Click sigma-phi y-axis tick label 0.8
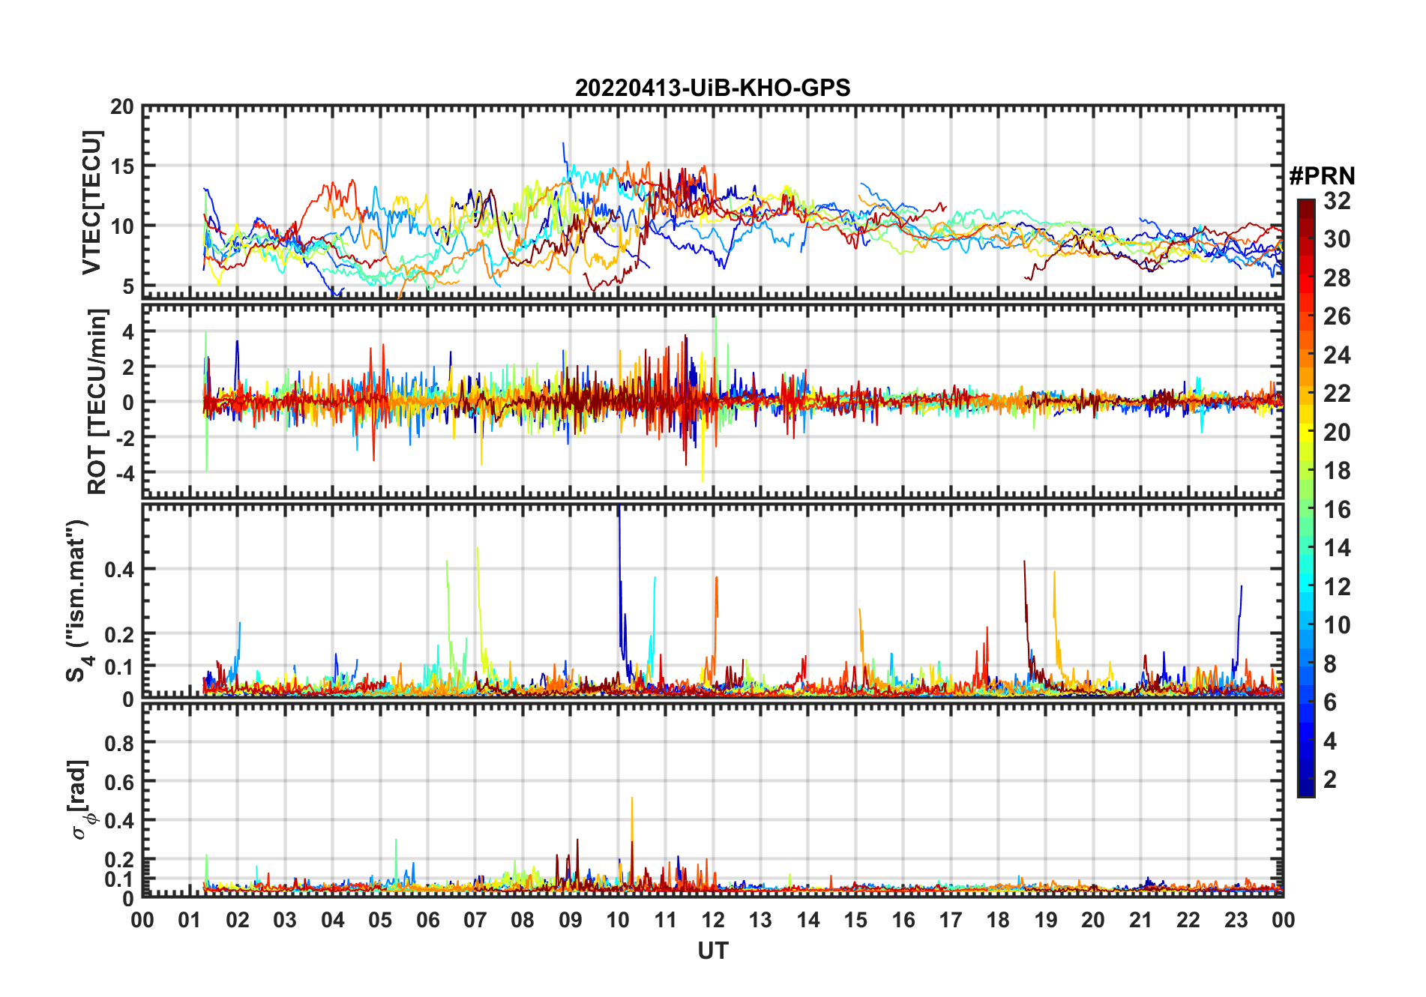 tap(120, 743)
